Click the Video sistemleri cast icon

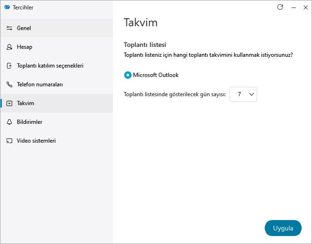point(9,141)
